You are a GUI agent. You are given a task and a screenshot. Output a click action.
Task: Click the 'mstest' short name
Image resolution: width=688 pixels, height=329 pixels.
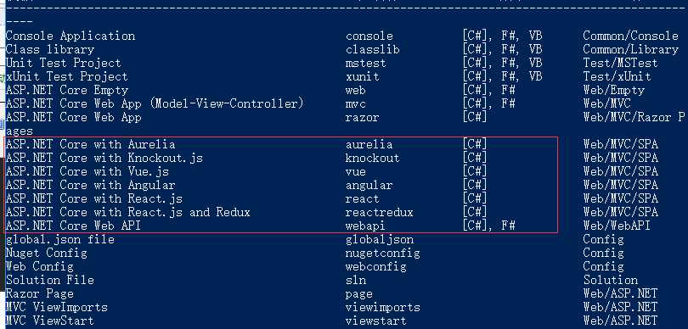click(x=365, y=63)
